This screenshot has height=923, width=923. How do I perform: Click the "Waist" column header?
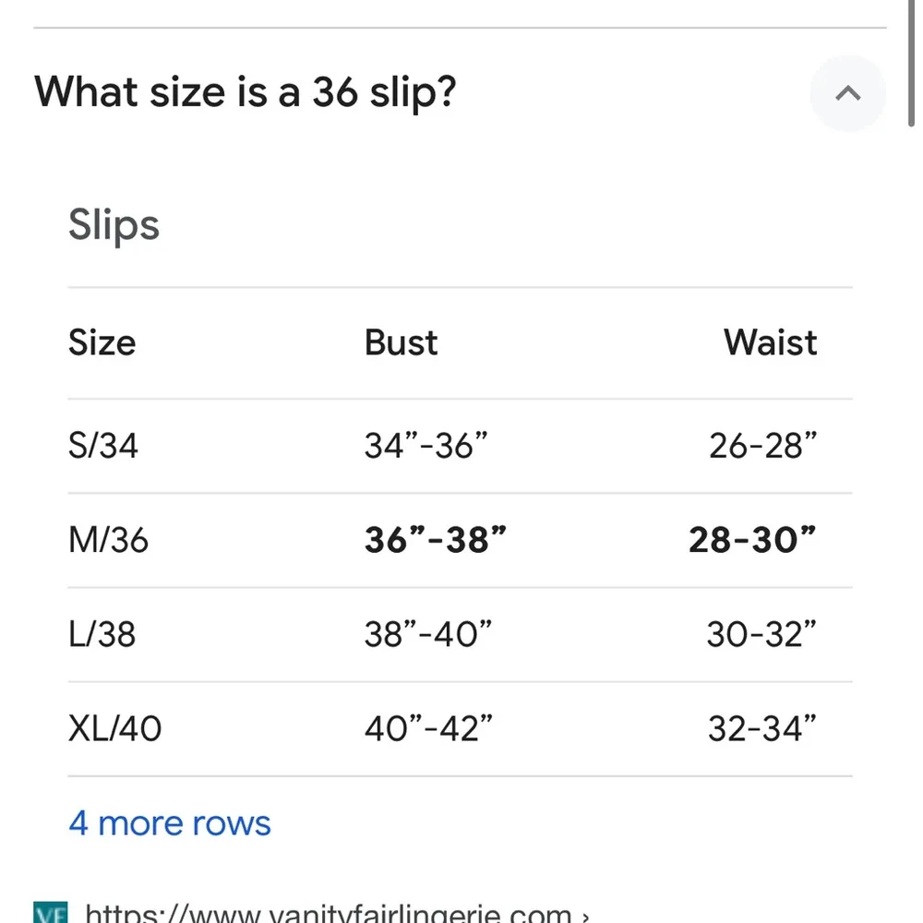click(770, 342)
